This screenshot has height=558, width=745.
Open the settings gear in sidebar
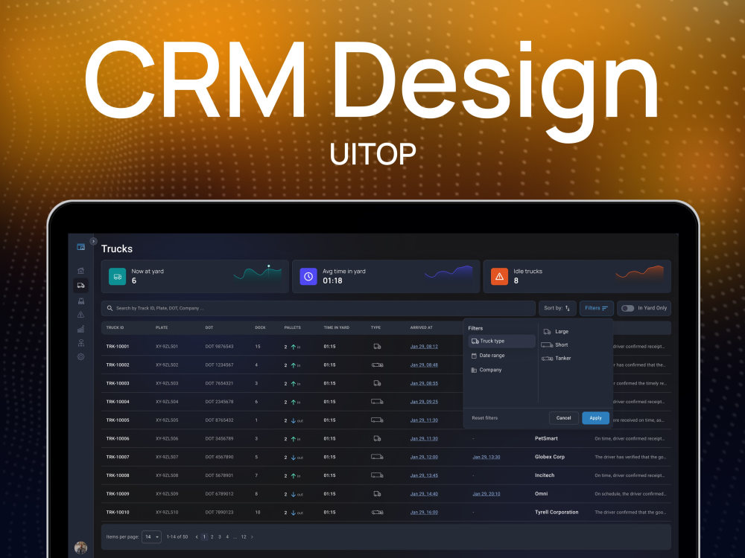pyautogui.click(x=80, y=357)
